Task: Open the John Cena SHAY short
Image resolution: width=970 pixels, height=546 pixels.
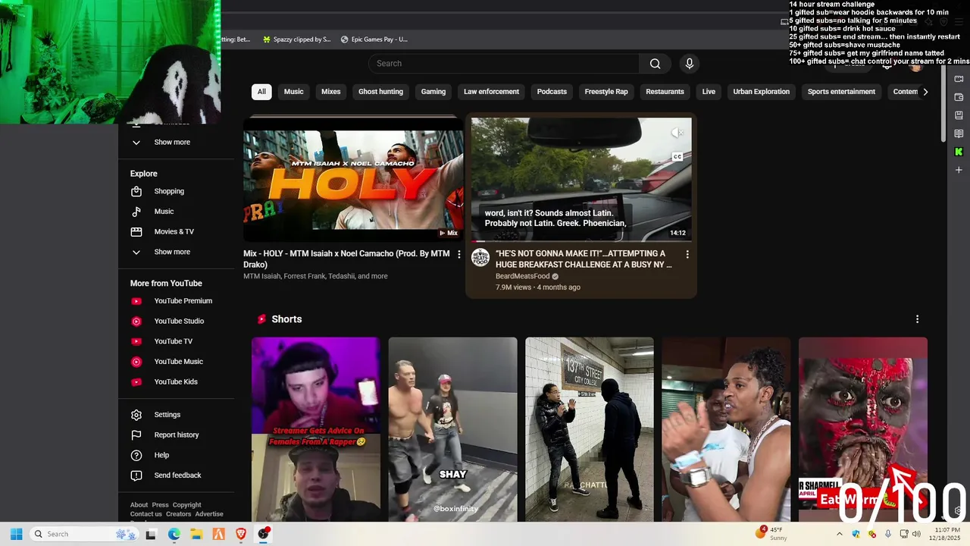Action: [452, 429]
